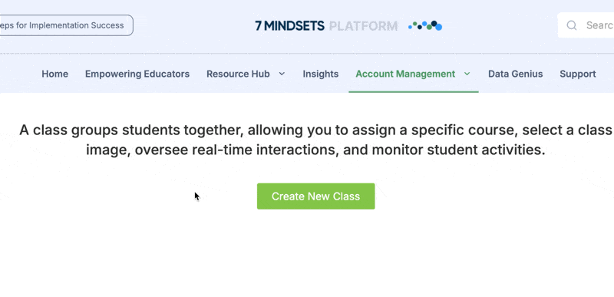Open the Data Genius tab
The image size is (614, 297).
515,74
